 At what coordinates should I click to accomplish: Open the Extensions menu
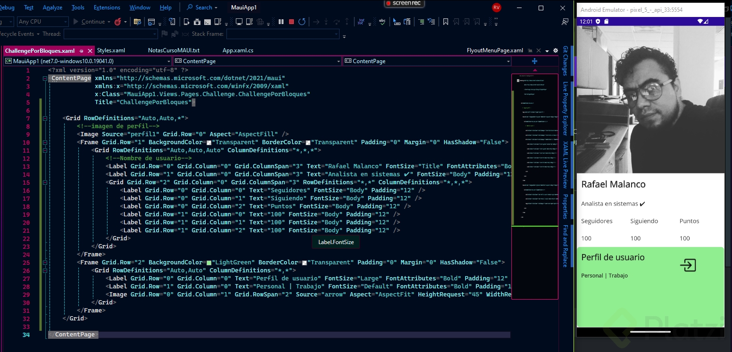tap(107, 8)
